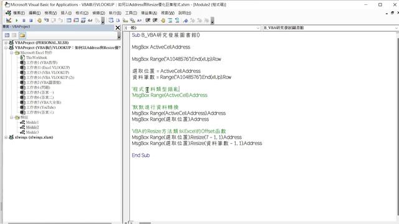Select ThisWorkbook in project tree
The height and width of the screenshot is (224, 399).
pyautogui.click(x=36, y=58)
